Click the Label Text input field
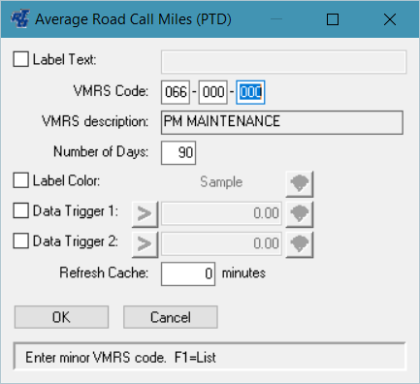420x384 pixels. [x=283, y=62]
